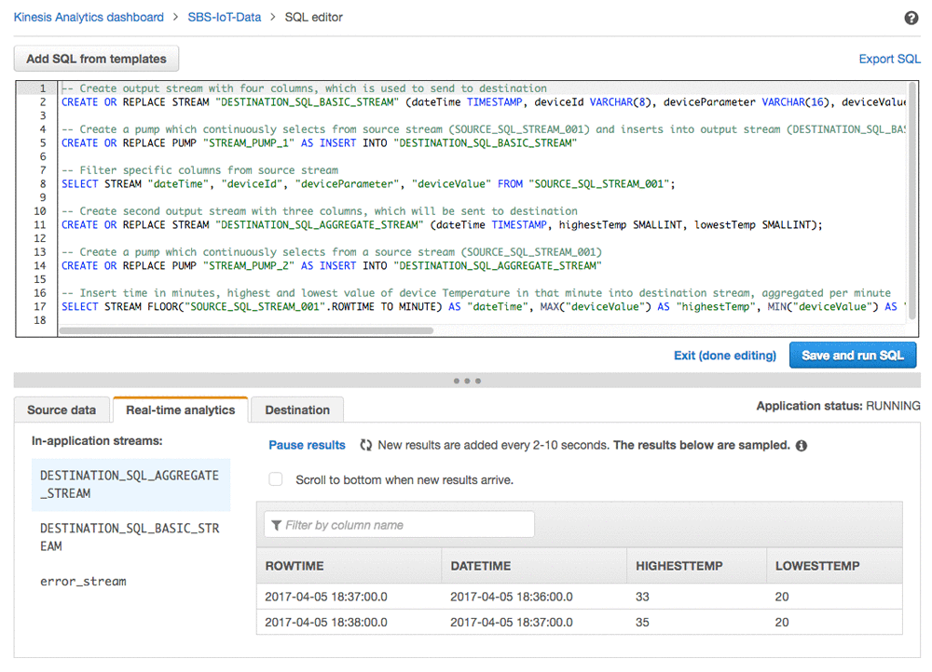Switch to the Source data tab

[x=62, y=410]
